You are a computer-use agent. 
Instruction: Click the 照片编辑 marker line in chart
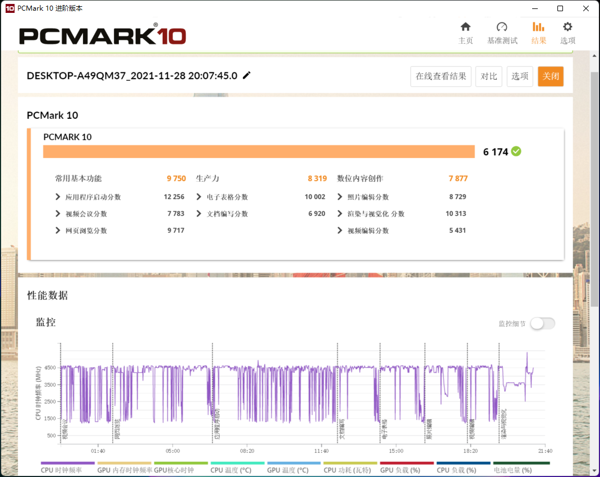[x=424, y=393]
